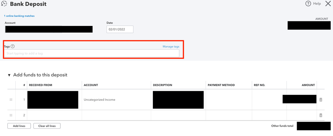Grab the drag handle of row 1
Screen dimensions: 333x136
pos(11,100)
